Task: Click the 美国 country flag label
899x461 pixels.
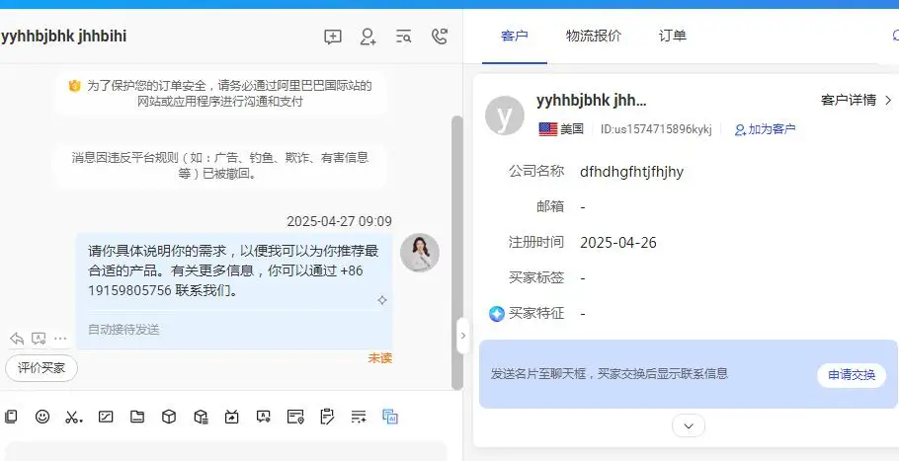Action: pyautogui.click(x=561, y=129)
